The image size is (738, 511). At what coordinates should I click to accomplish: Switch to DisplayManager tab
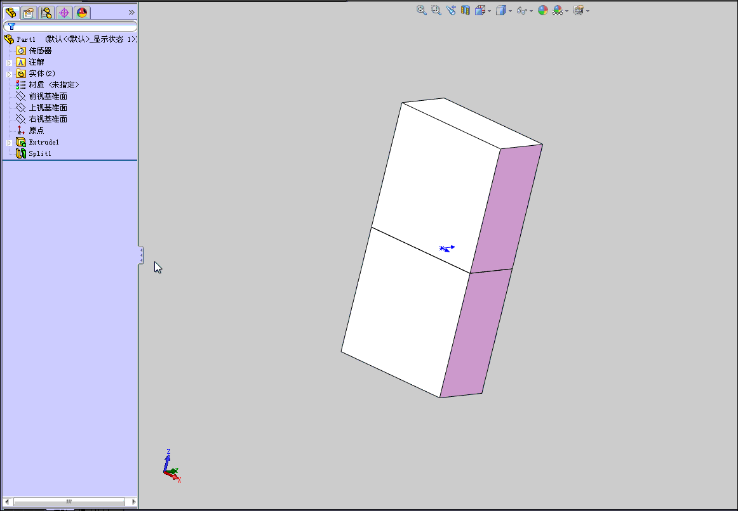coord(82,13)
